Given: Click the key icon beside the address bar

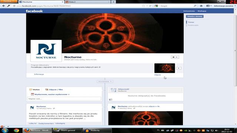Looking at the screenshot, I should pos(9,6).
